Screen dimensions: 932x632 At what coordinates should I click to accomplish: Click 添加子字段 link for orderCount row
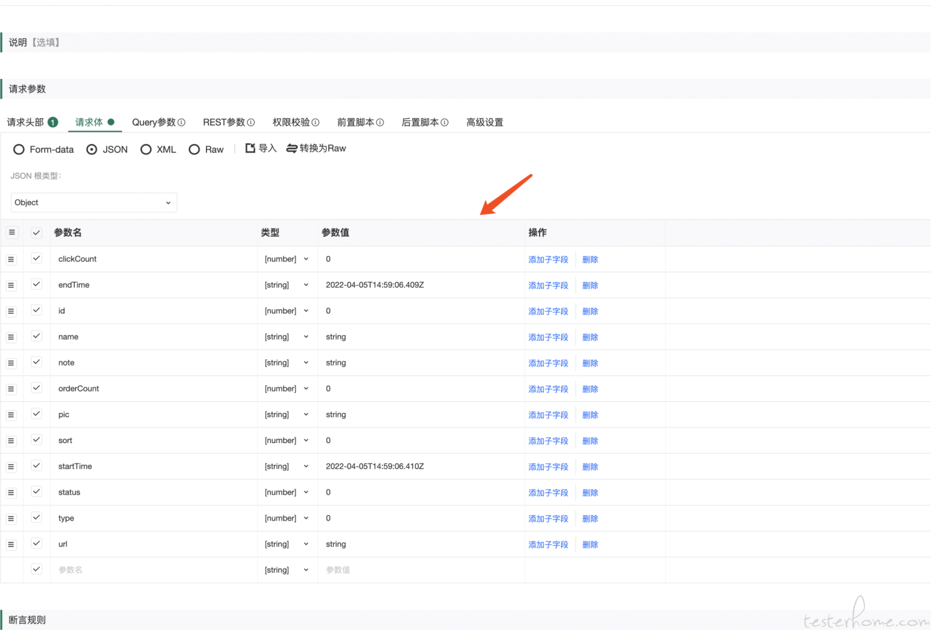[548, 389]
